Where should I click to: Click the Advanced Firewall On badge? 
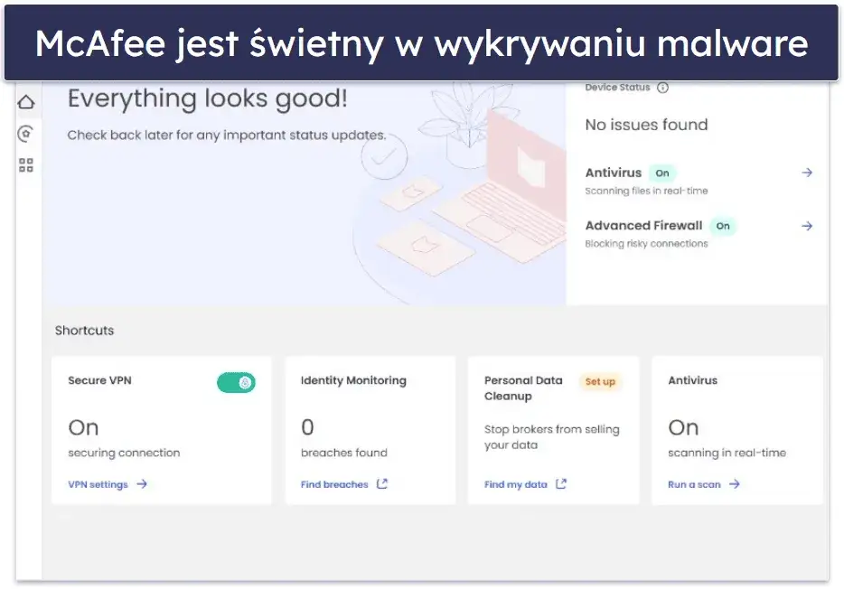coord(722,226)
